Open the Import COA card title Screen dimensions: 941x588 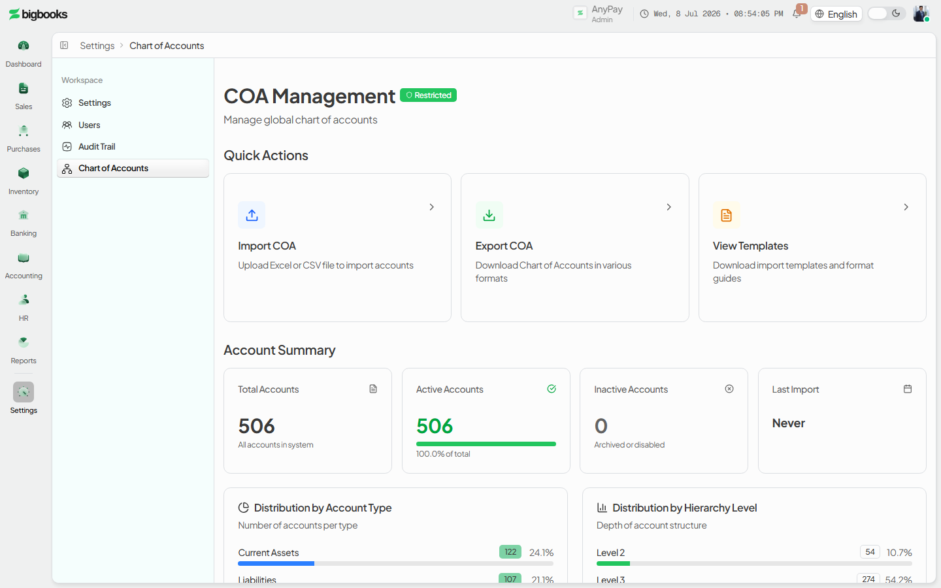coord(267,246)
